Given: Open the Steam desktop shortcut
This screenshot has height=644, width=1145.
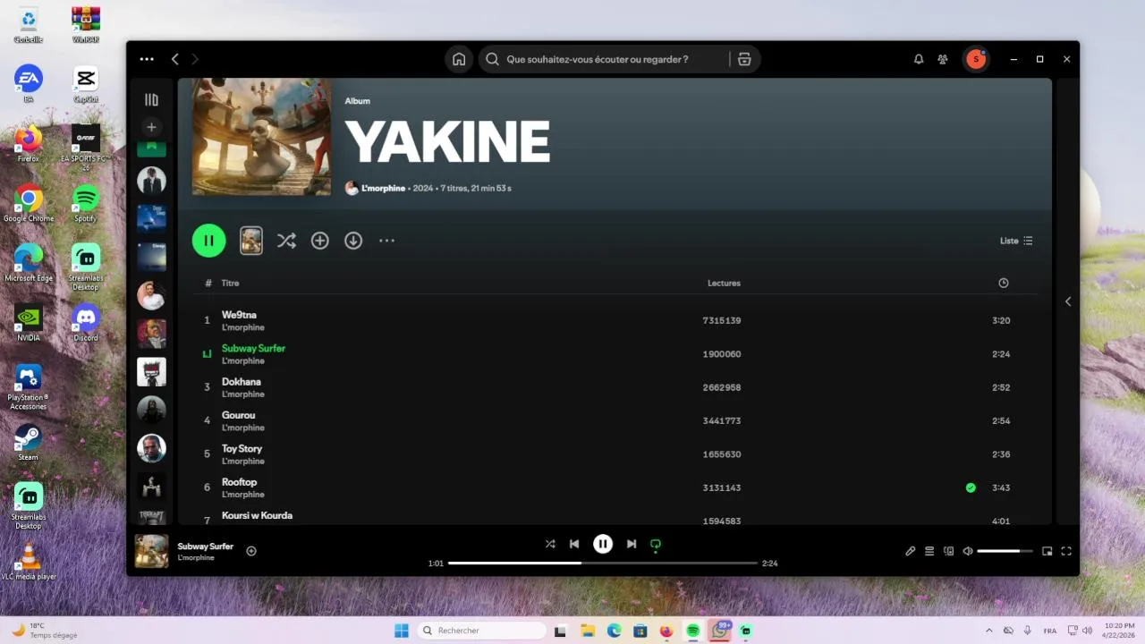Looking at the screenshot, I should point(29,442).
